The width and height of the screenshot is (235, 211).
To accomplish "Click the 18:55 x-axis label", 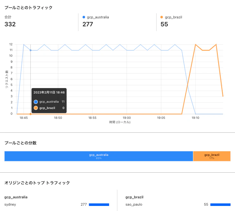I will click(x=92, y=118).
